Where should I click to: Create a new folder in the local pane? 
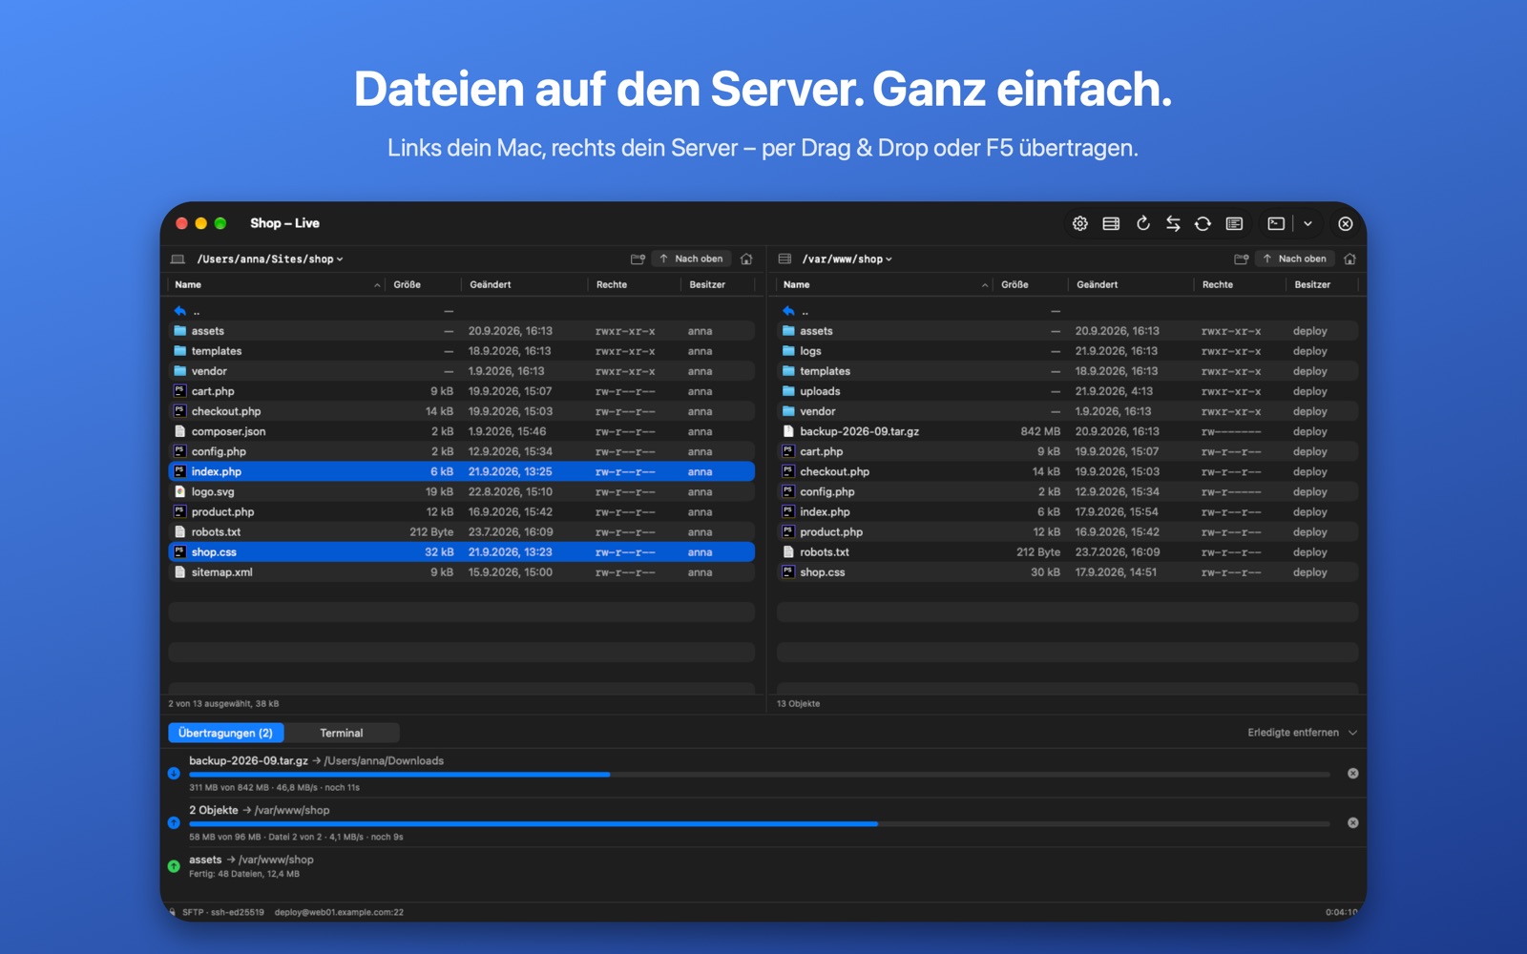(x=638, y=259)
